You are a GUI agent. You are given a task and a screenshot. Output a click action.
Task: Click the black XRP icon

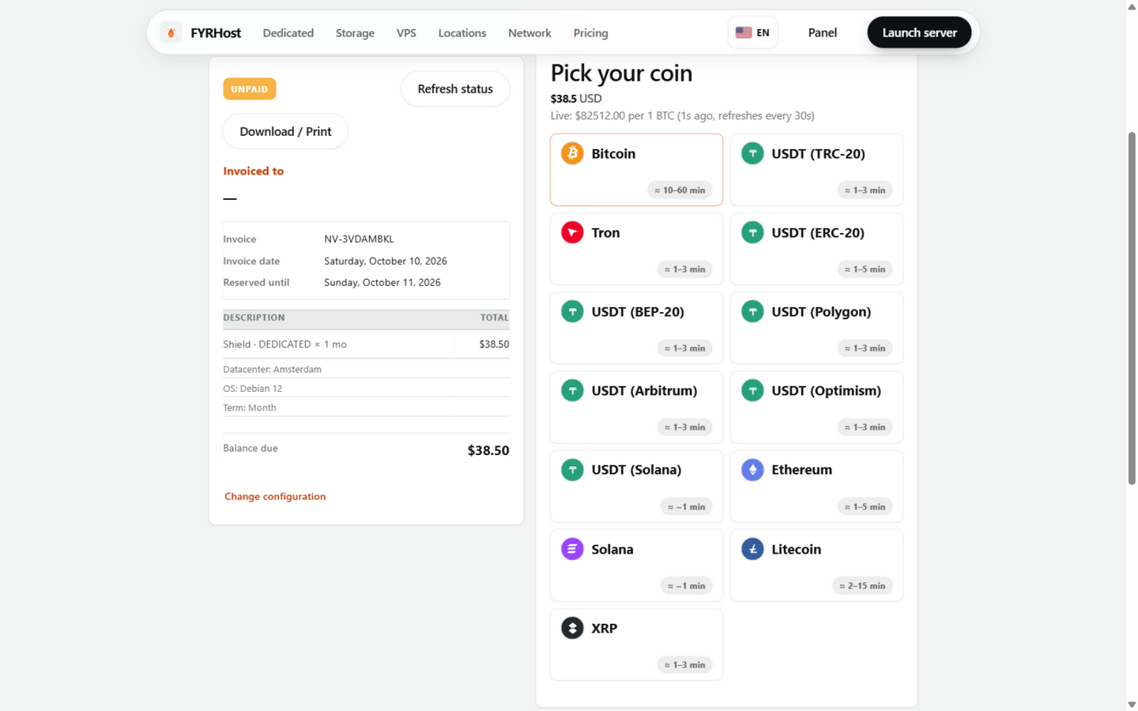(x=572, y=628)
